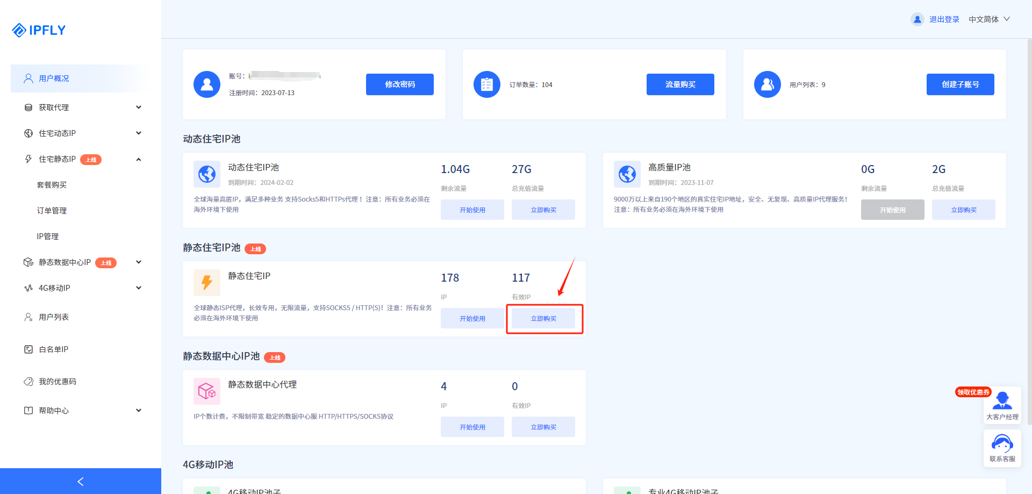Open the 中文简体 language dropdown
The height and width of the screenshot is (494, 1032).
tap(988, 19)
